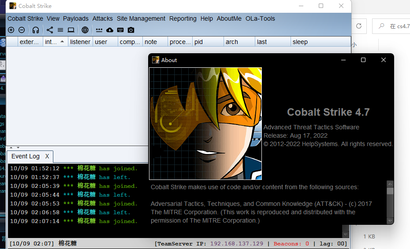Open the OLa-Tools menu
The height and width of the screenshot is (249, 410).
click(260, 18)
